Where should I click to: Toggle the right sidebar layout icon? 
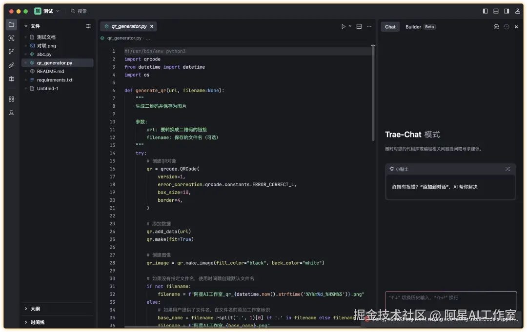click(507, 11)
